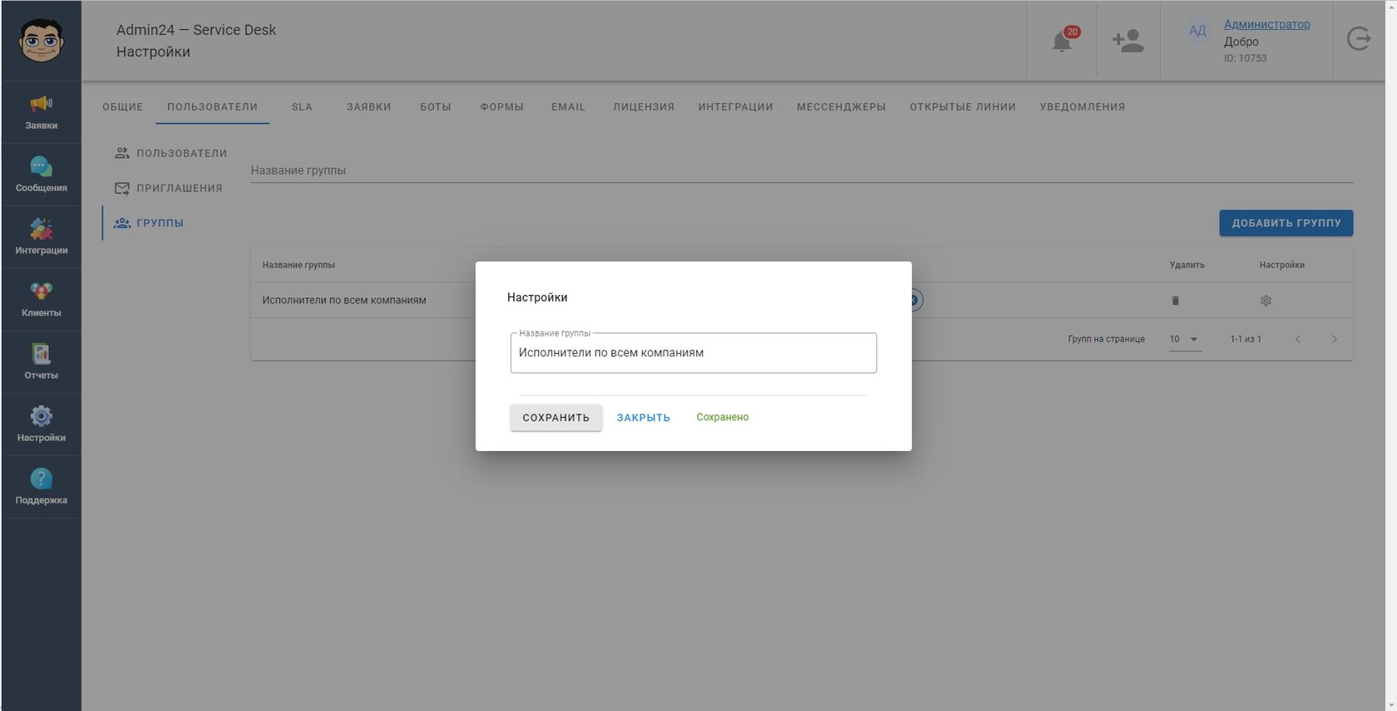
Task: Switch to the УВЕДОМЛЕНИЯ tab
Action: tap(1082, 107)
